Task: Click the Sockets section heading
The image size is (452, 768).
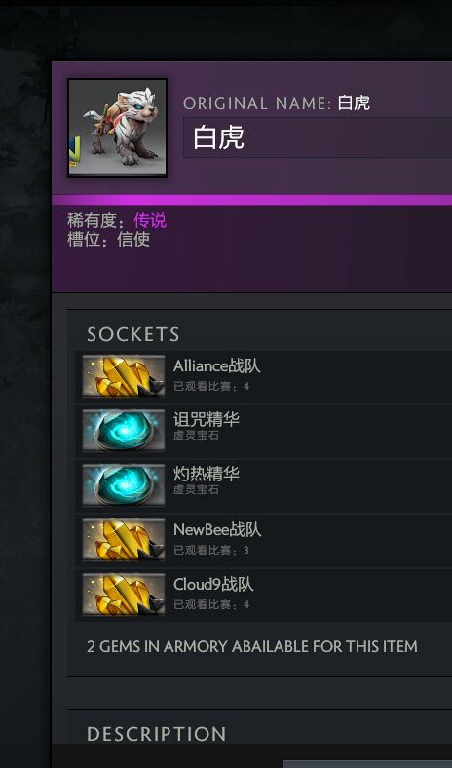Action: 133,334
